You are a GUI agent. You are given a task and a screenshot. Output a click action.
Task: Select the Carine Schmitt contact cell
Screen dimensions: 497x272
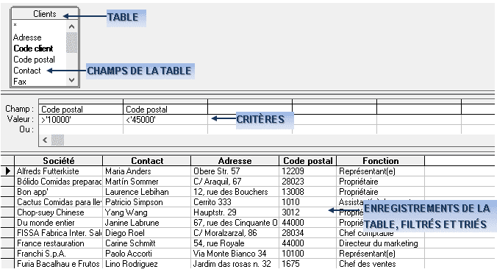click(147, 243)
